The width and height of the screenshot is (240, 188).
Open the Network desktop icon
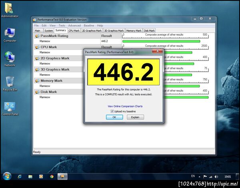(x=10, y=59)
